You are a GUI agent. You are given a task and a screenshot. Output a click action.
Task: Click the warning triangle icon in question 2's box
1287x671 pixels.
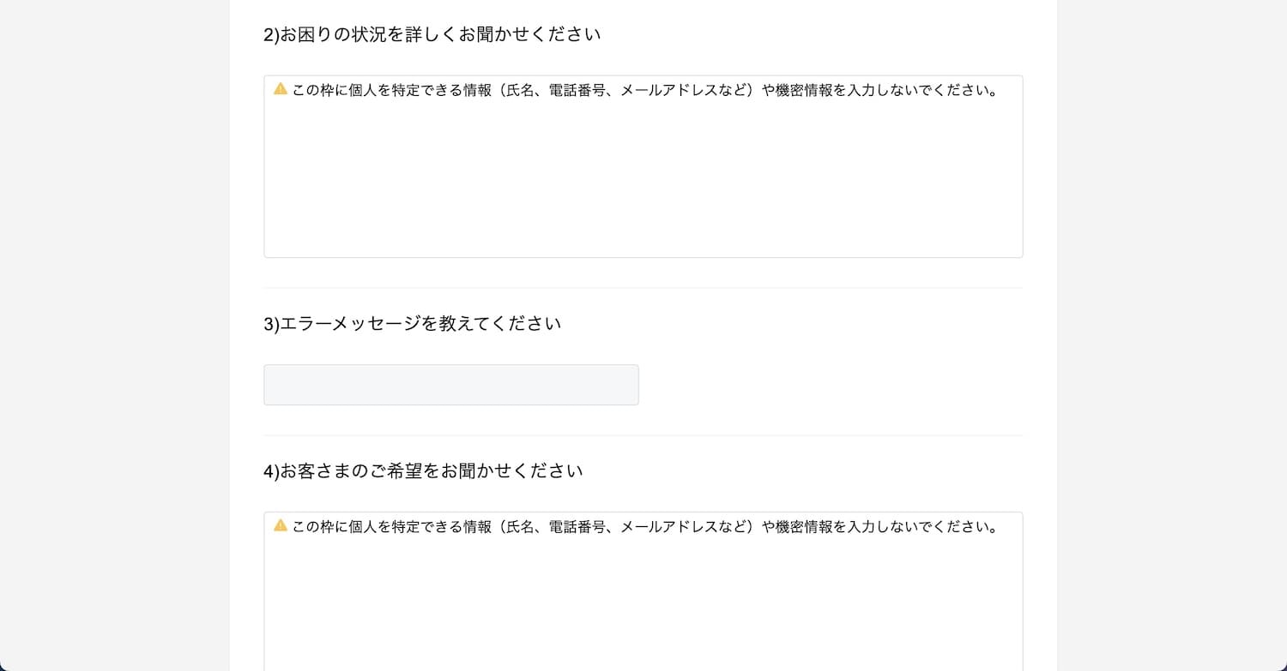(x=281, y=88)
